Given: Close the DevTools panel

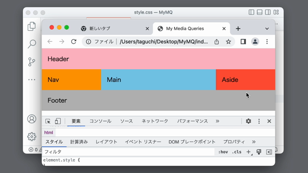Looking at the screenshot, I should [x=269, y=121].
